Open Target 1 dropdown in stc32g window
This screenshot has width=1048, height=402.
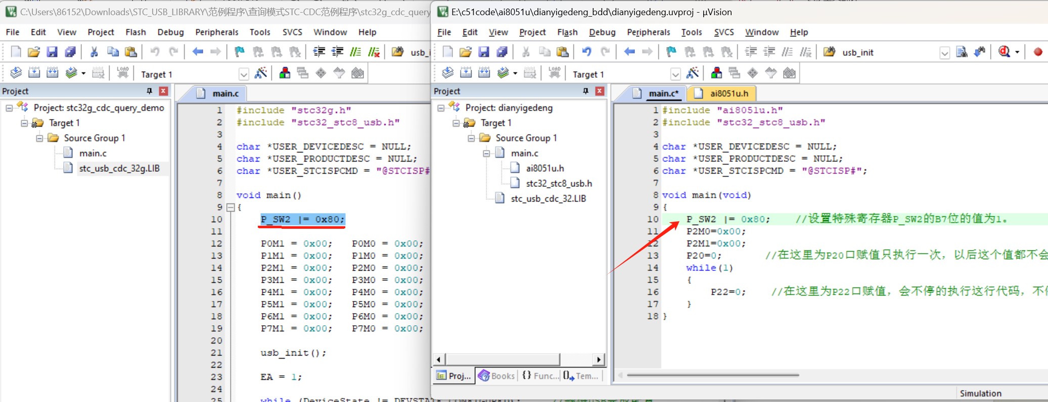tap(244, 74)
